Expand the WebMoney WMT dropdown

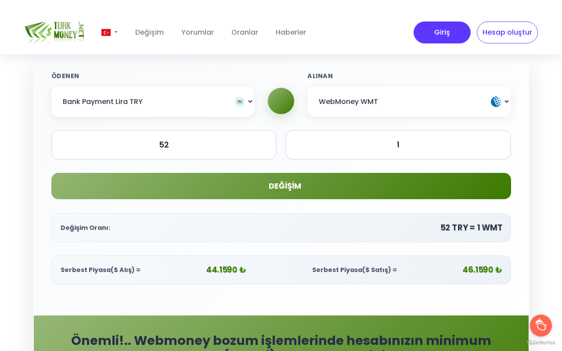(x=409, y=102)
